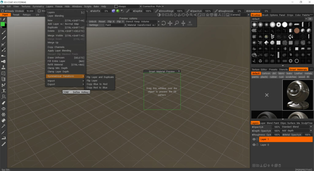Toggle the pen pressure icon beside Opacity
The height and width of the screenshot is (171, 314).
[188, 11]
